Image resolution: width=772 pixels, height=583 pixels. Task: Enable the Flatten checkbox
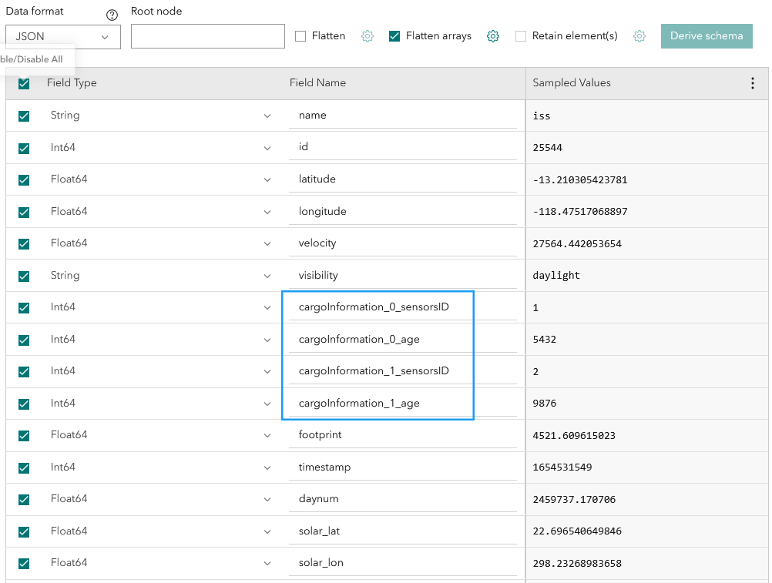click(300, 35)
